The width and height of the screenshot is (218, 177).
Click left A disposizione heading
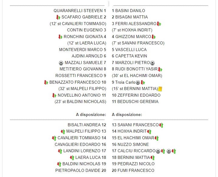(91, 115)
